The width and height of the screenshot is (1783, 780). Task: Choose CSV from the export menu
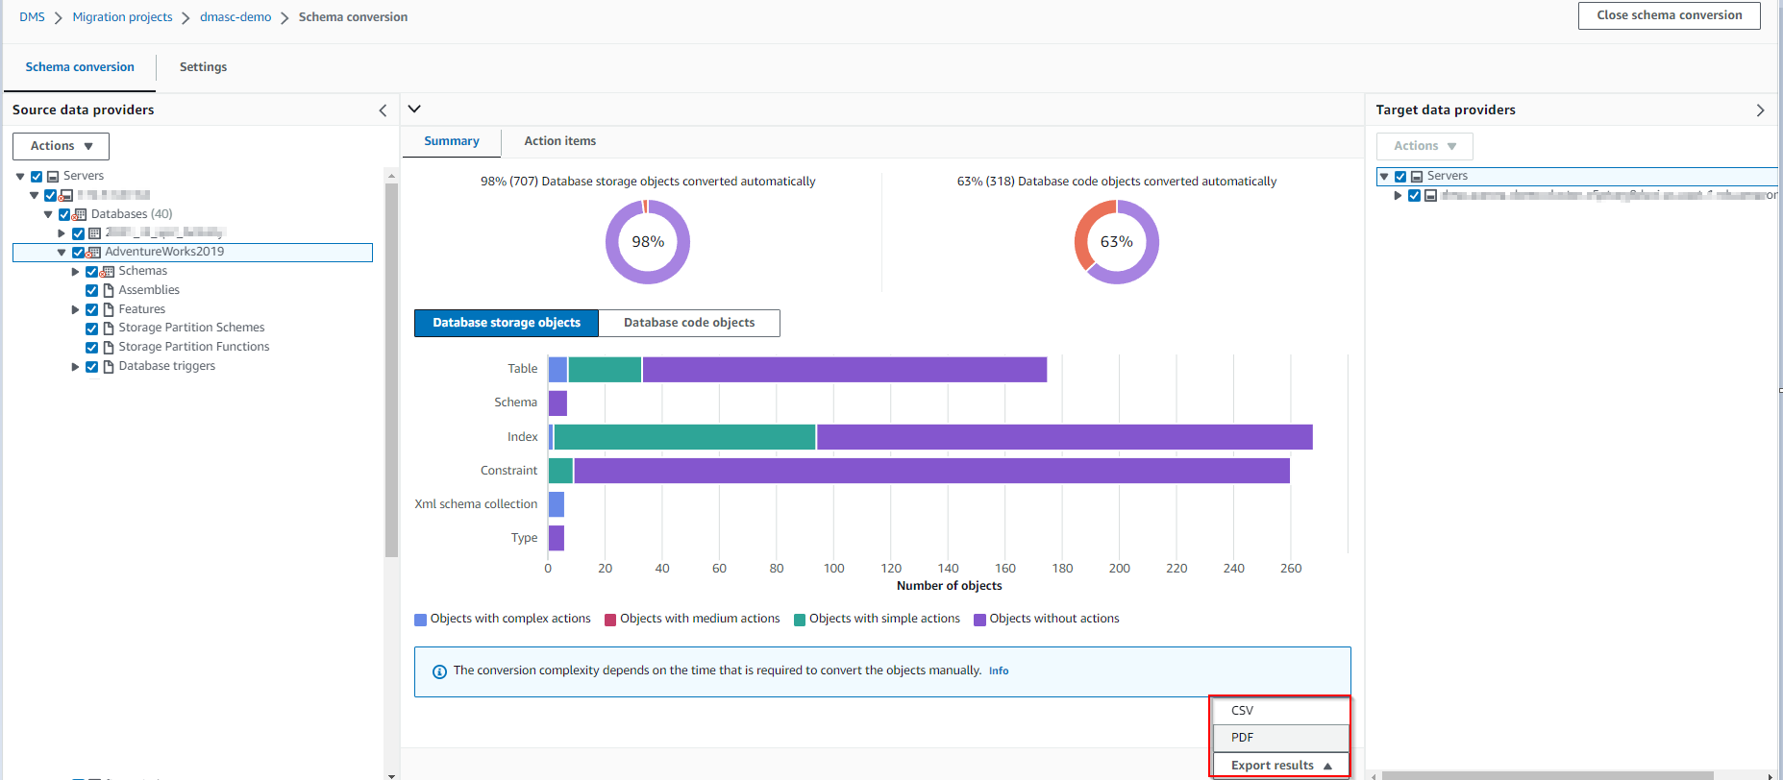pos(1280,711)
